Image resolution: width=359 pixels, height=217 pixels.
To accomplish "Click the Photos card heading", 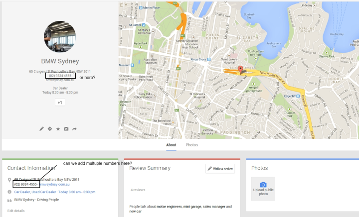I will coord(259,168).
